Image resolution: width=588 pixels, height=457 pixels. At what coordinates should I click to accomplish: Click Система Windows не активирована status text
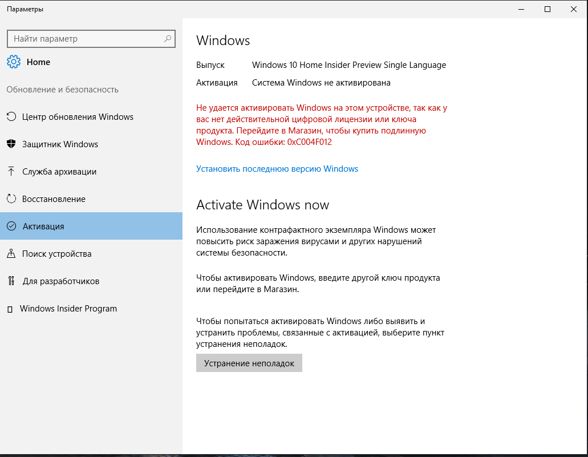pyautogui.click(x=321, y=83)
